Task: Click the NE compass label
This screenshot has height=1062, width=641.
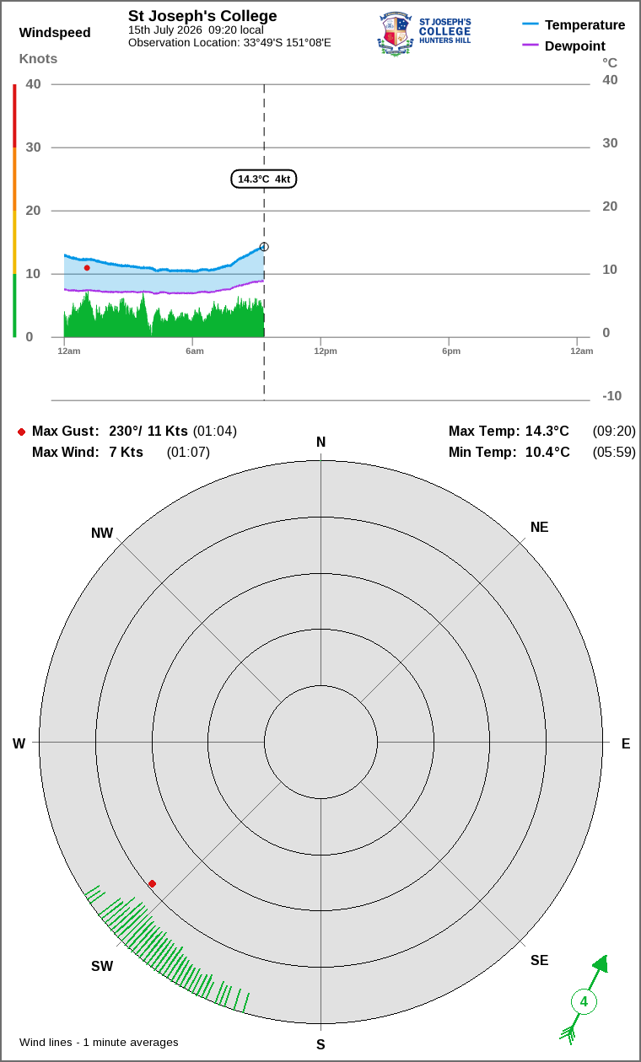Action: coord(539,527)
